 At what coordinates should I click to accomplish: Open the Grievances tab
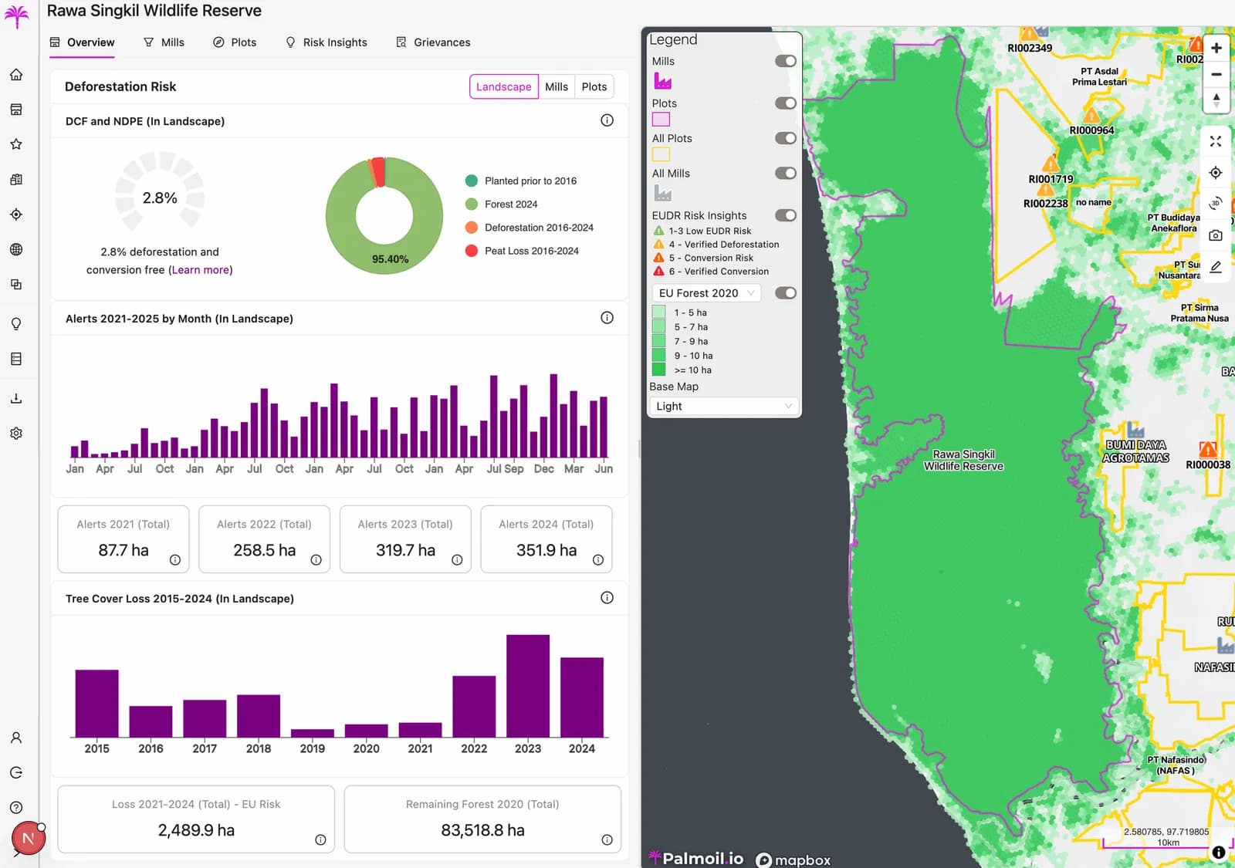(433, 42)
